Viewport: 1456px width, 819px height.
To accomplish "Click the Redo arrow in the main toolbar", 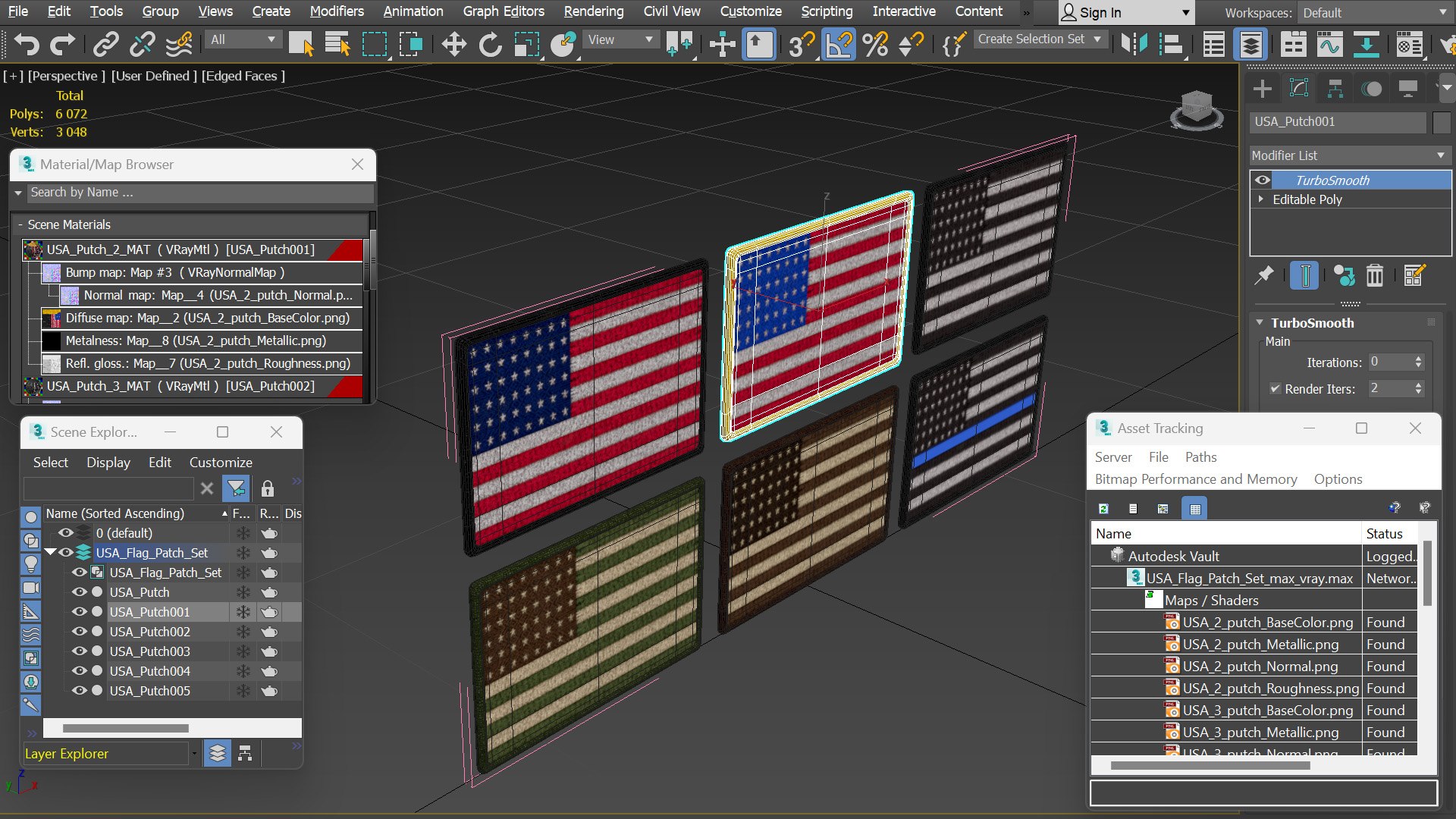I will tap(62, 45).
